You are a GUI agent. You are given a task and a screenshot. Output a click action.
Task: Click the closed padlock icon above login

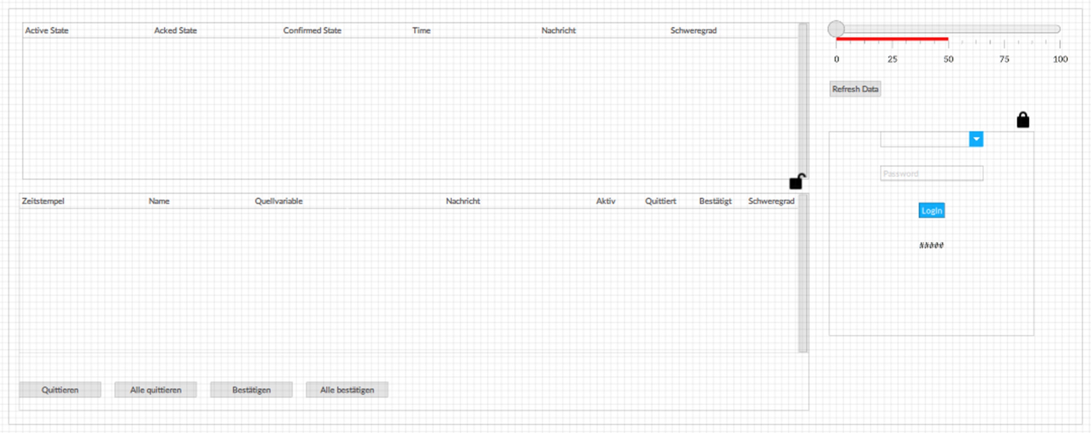click(x=1023, y=120)
